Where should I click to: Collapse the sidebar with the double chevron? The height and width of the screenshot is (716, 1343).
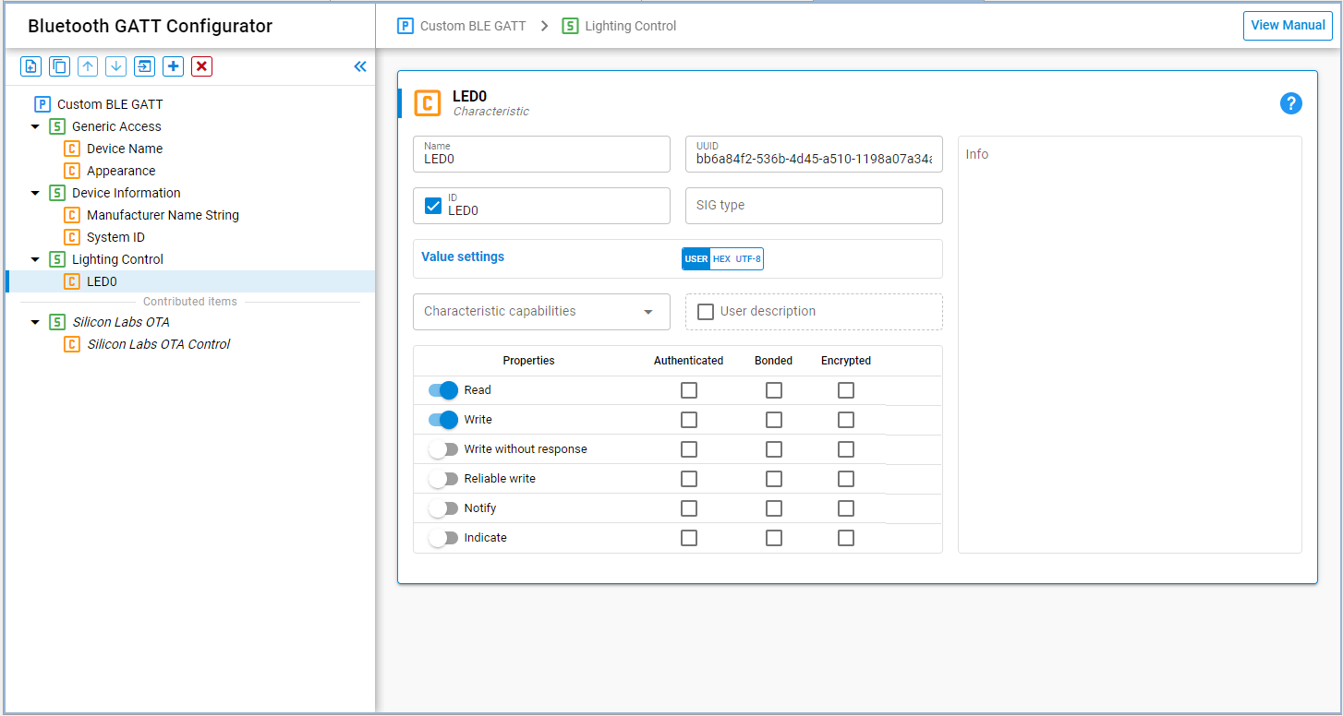360,66
